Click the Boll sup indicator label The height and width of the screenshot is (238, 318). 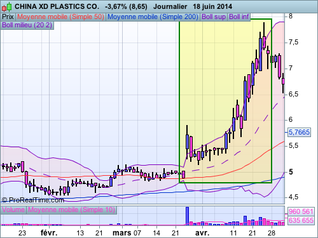(214, 17)
